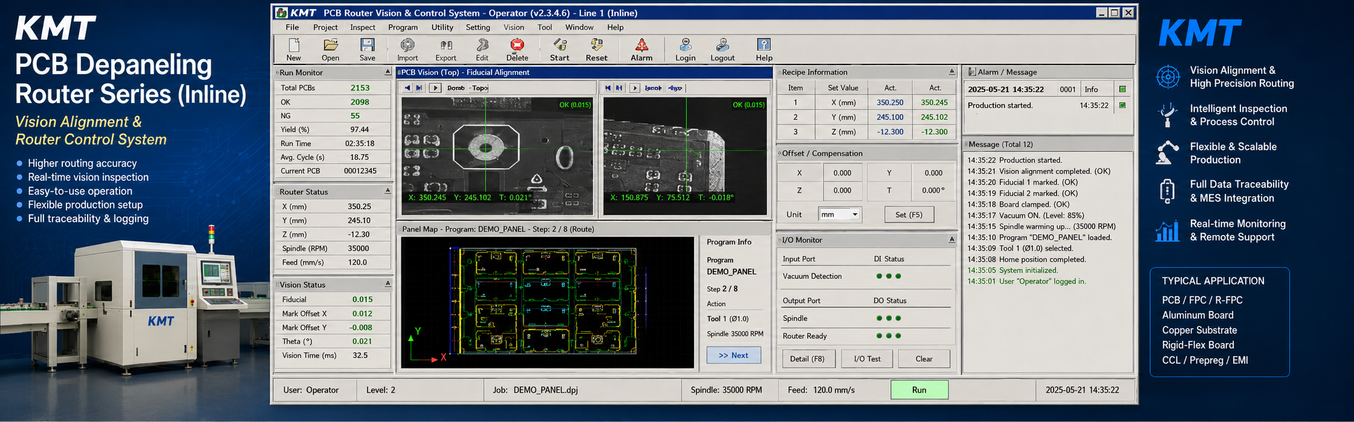Image resolution: width=1354 pixels, height=422 pixels.
Task: Click camera image showing X: 350.245
Action: pyautogui.click(x=498, y=156)
